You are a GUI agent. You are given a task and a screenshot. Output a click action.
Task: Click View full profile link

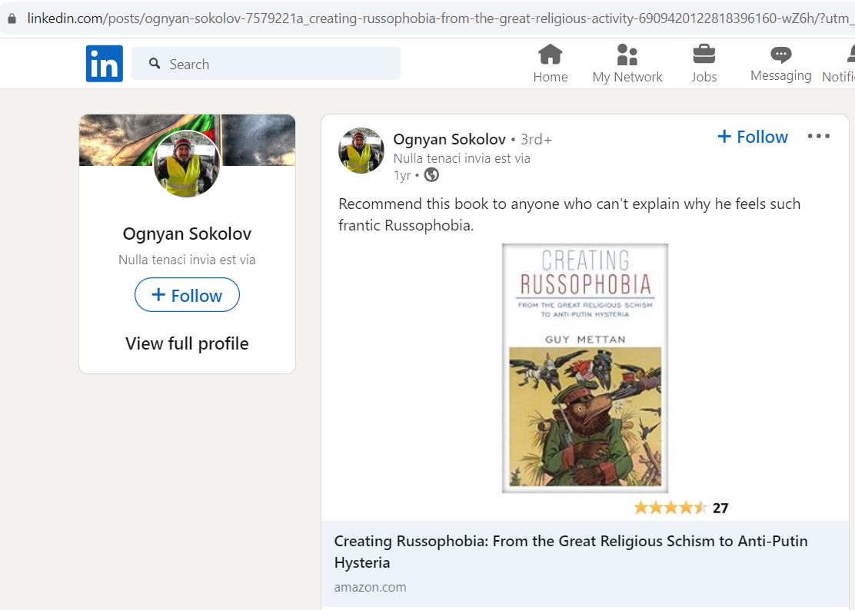point(187,343)
